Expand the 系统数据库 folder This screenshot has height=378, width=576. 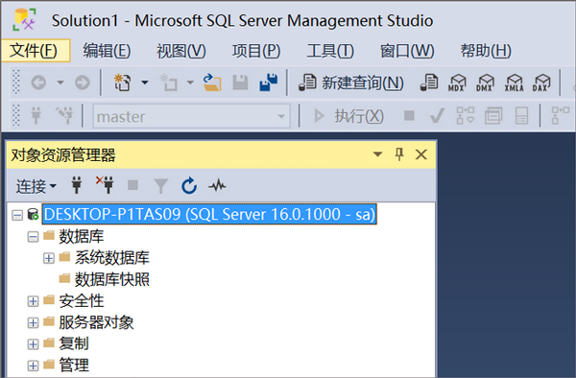coord(49,258)
